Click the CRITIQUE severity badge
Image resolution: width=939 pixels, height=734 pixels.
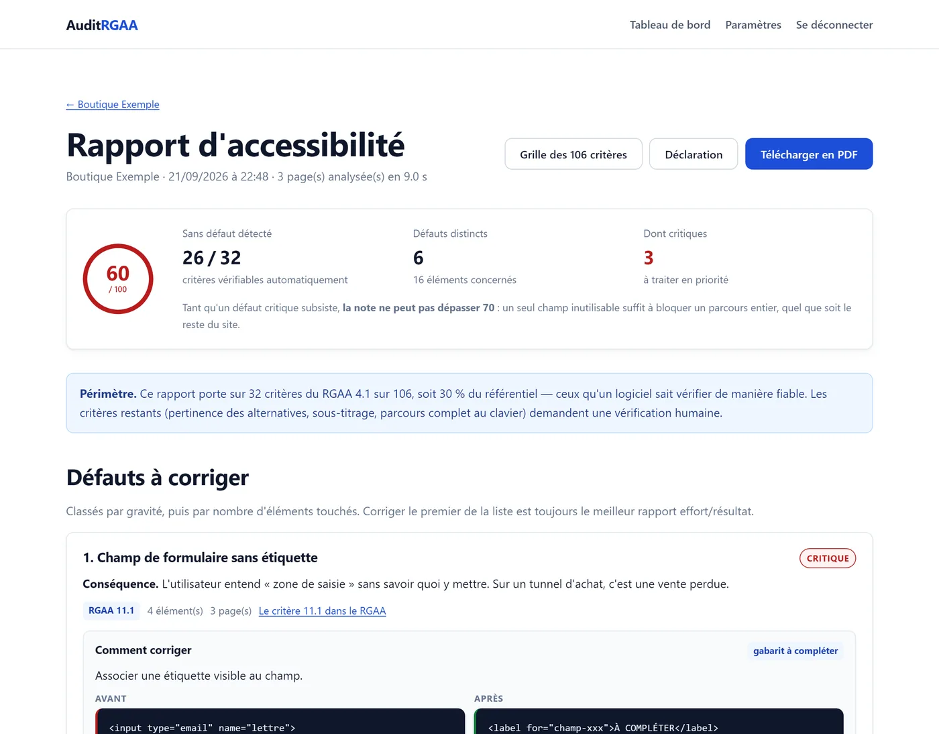tap(828, 558)
